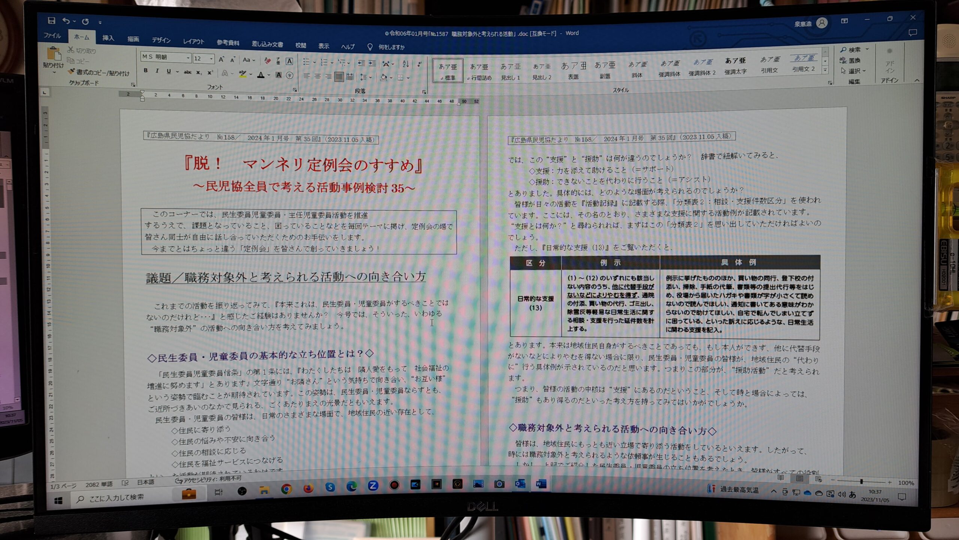Click the distributed alignment icon

tap(350, 77)
